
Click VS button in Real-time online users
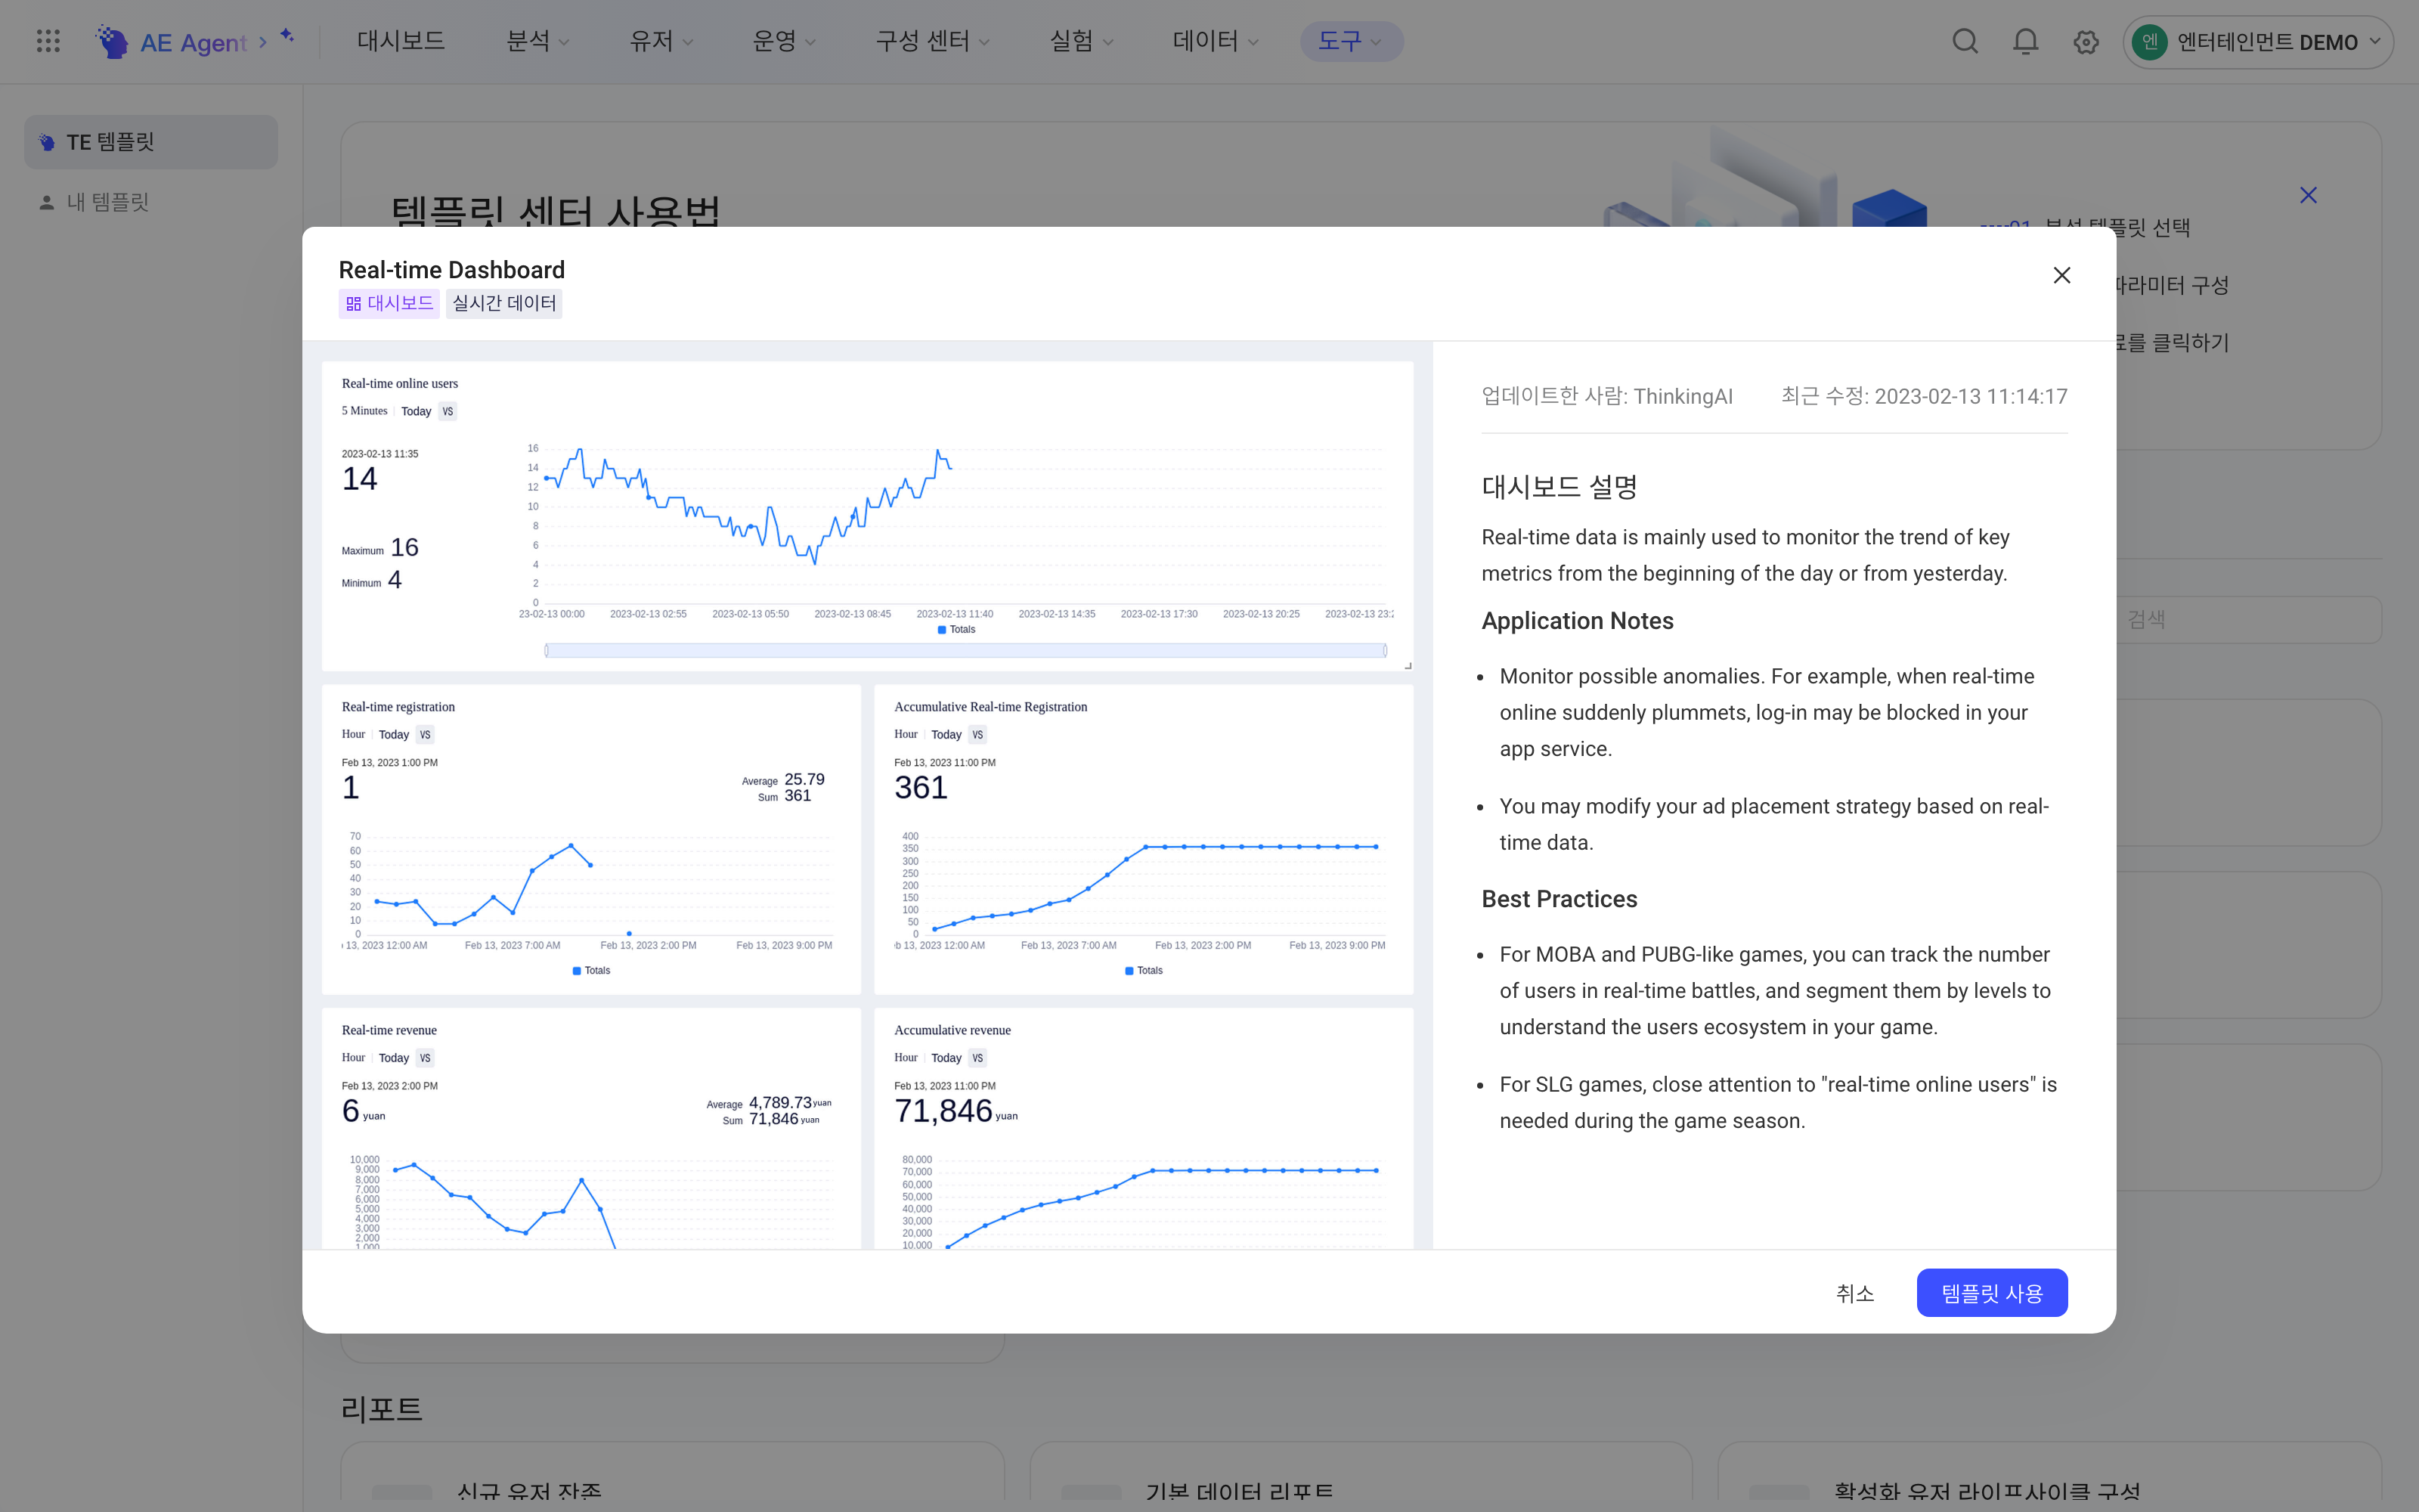pyautogui.click(x=448, y=411)
